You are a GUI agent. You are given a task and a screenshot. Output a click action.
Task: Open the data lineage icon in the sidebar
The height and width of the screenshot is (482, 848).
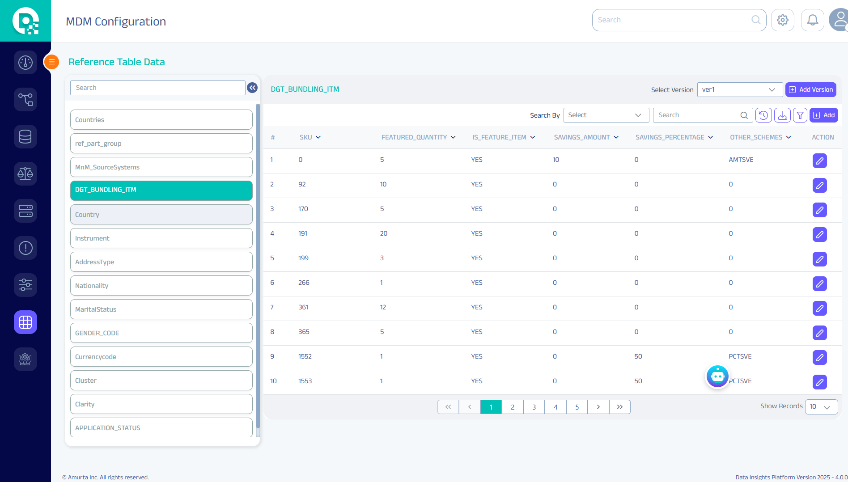[25, 99]
